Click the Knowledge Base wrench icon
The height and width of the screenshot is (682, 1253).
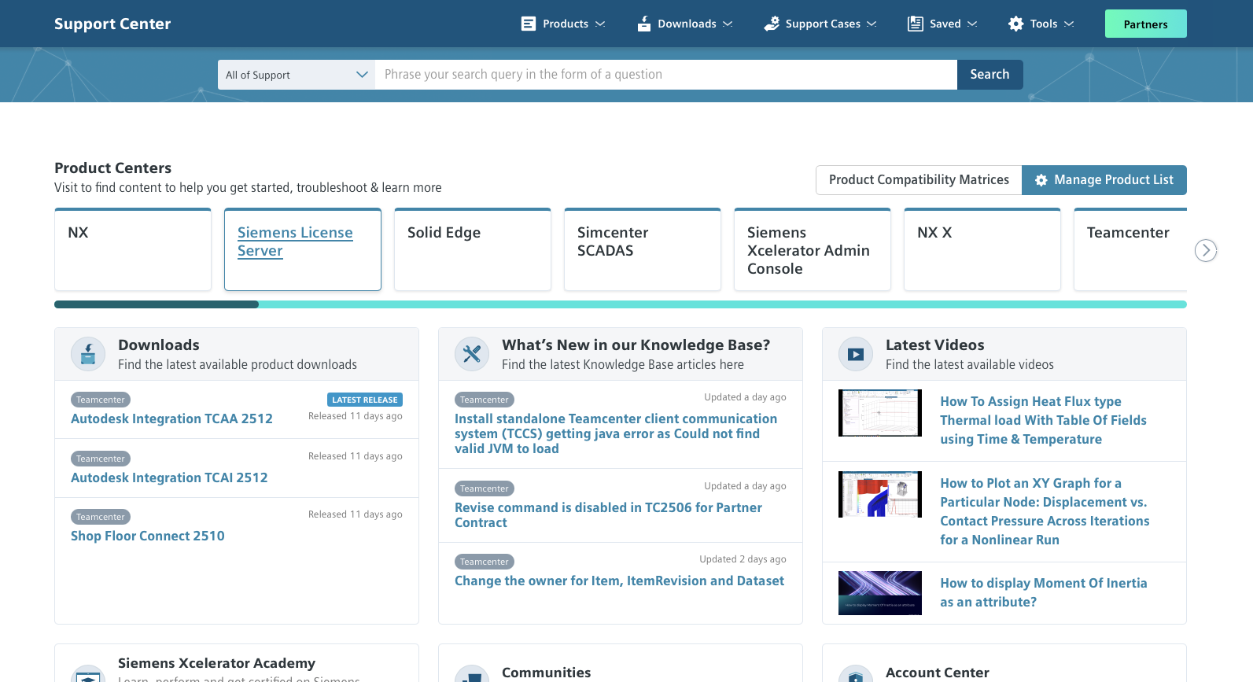[x=472, y=354]
